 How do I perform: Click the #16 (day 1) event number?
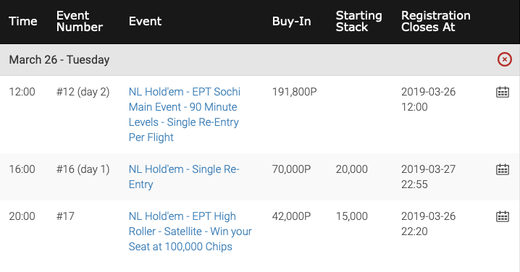pyautogui.click(x=83, y=169)
